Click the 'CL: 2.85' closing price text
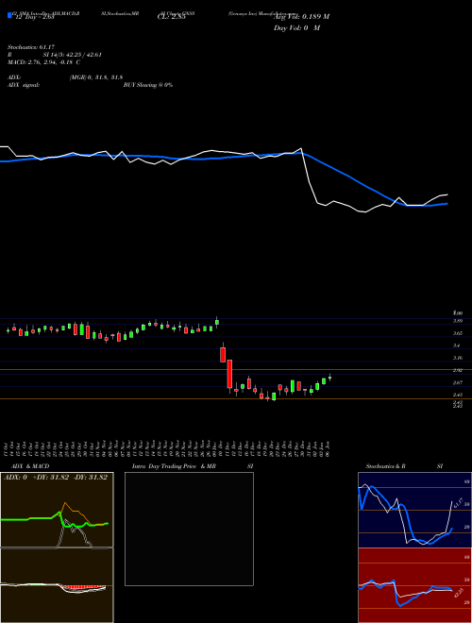 (x=171, y=17)
